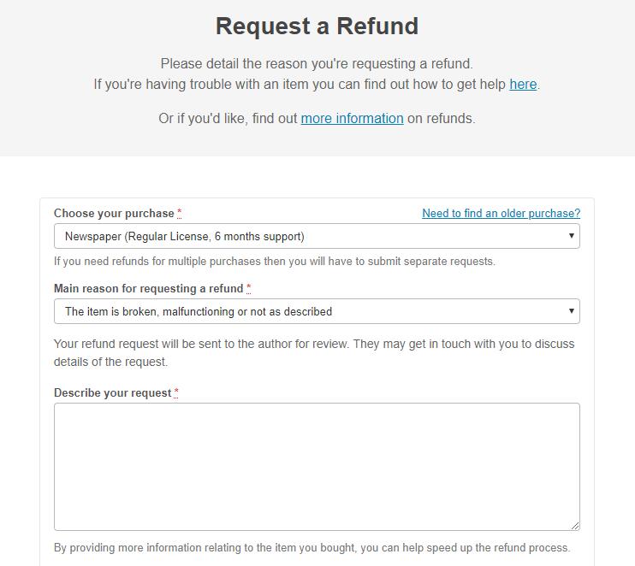Open the "more information" refunds link
This screenshot has height=566, width=635.
pos(352,118)
